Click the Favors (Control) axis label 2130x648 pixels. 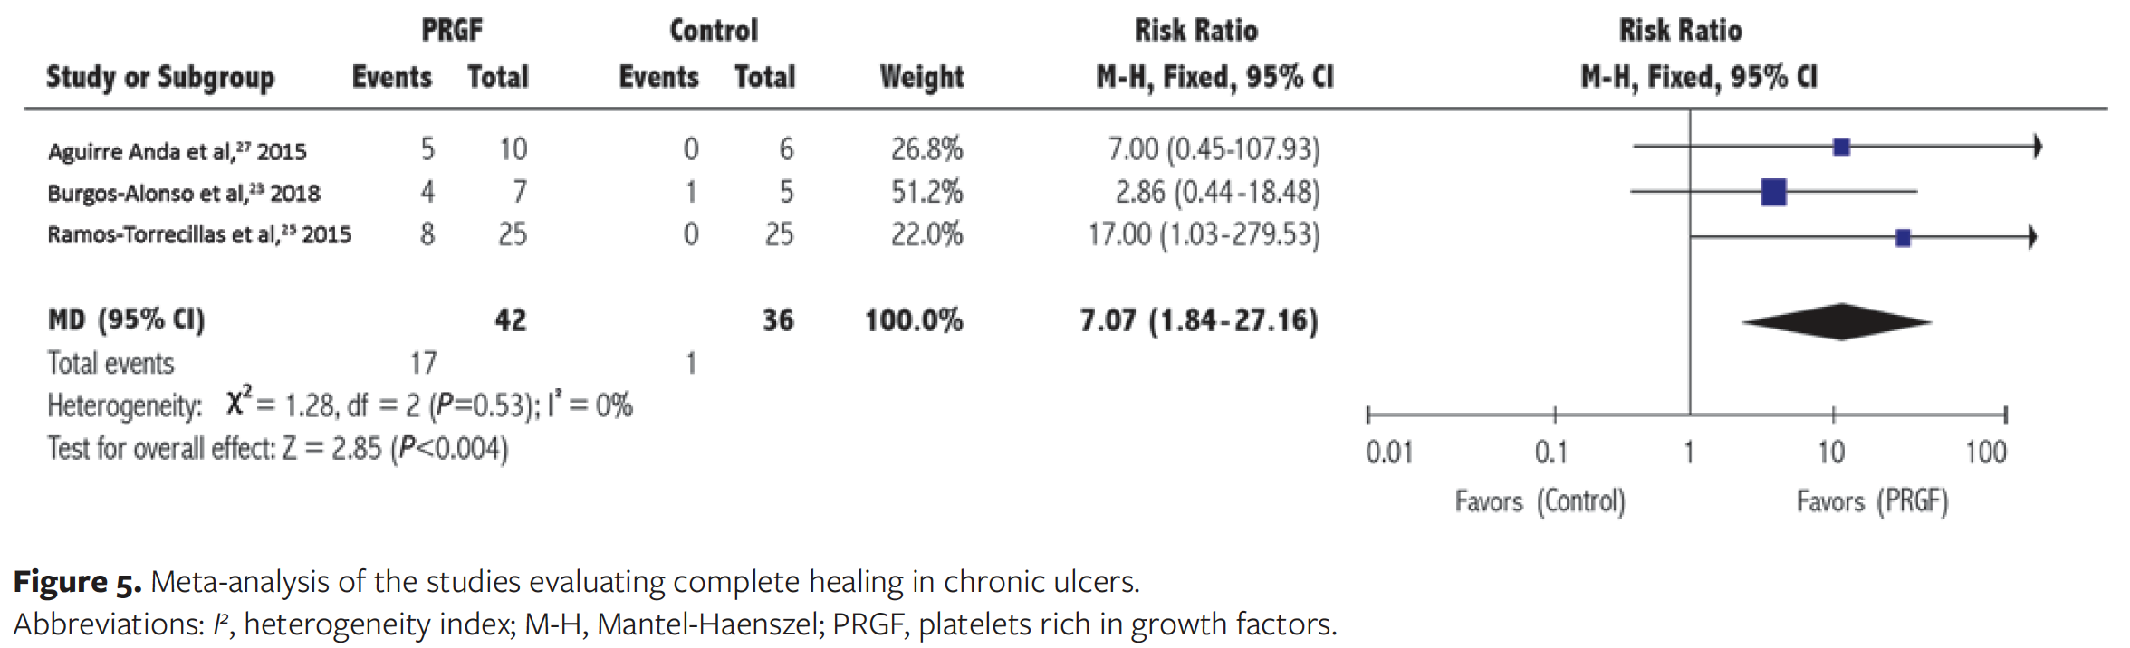(x=1540, y=500)
